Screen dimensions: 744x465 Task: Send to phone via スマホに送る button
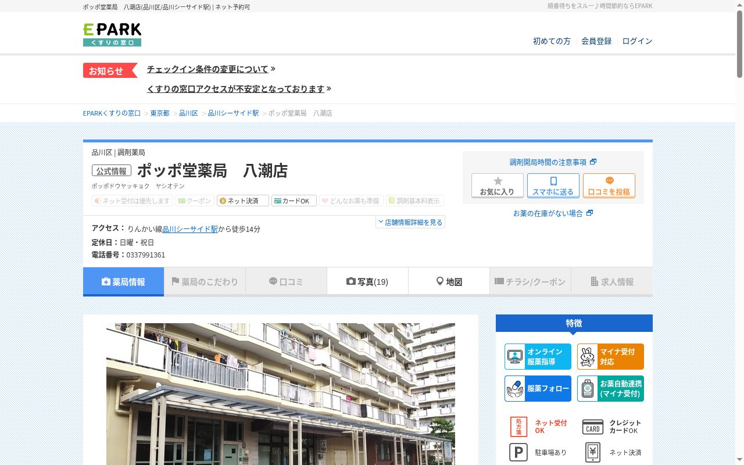(553, 185)
